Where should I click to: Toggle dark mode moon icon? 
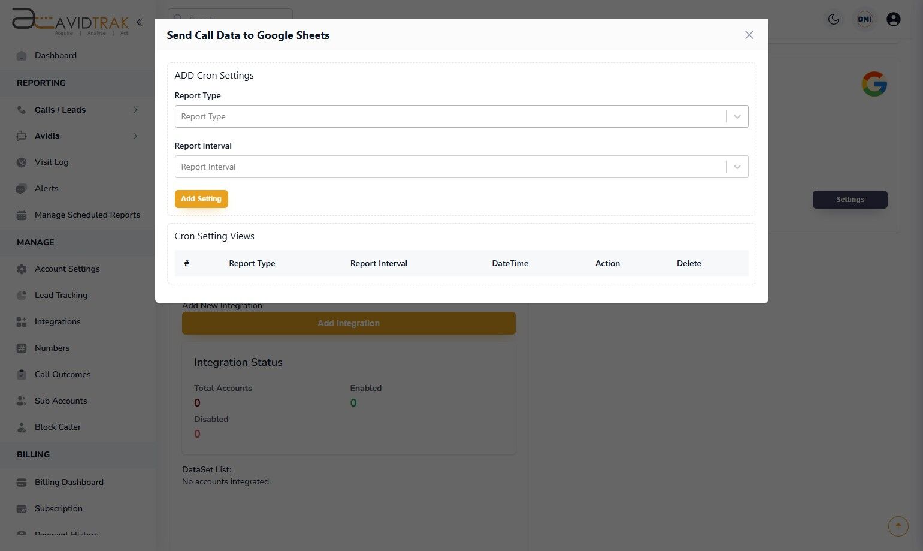click(x=833, y=19)
